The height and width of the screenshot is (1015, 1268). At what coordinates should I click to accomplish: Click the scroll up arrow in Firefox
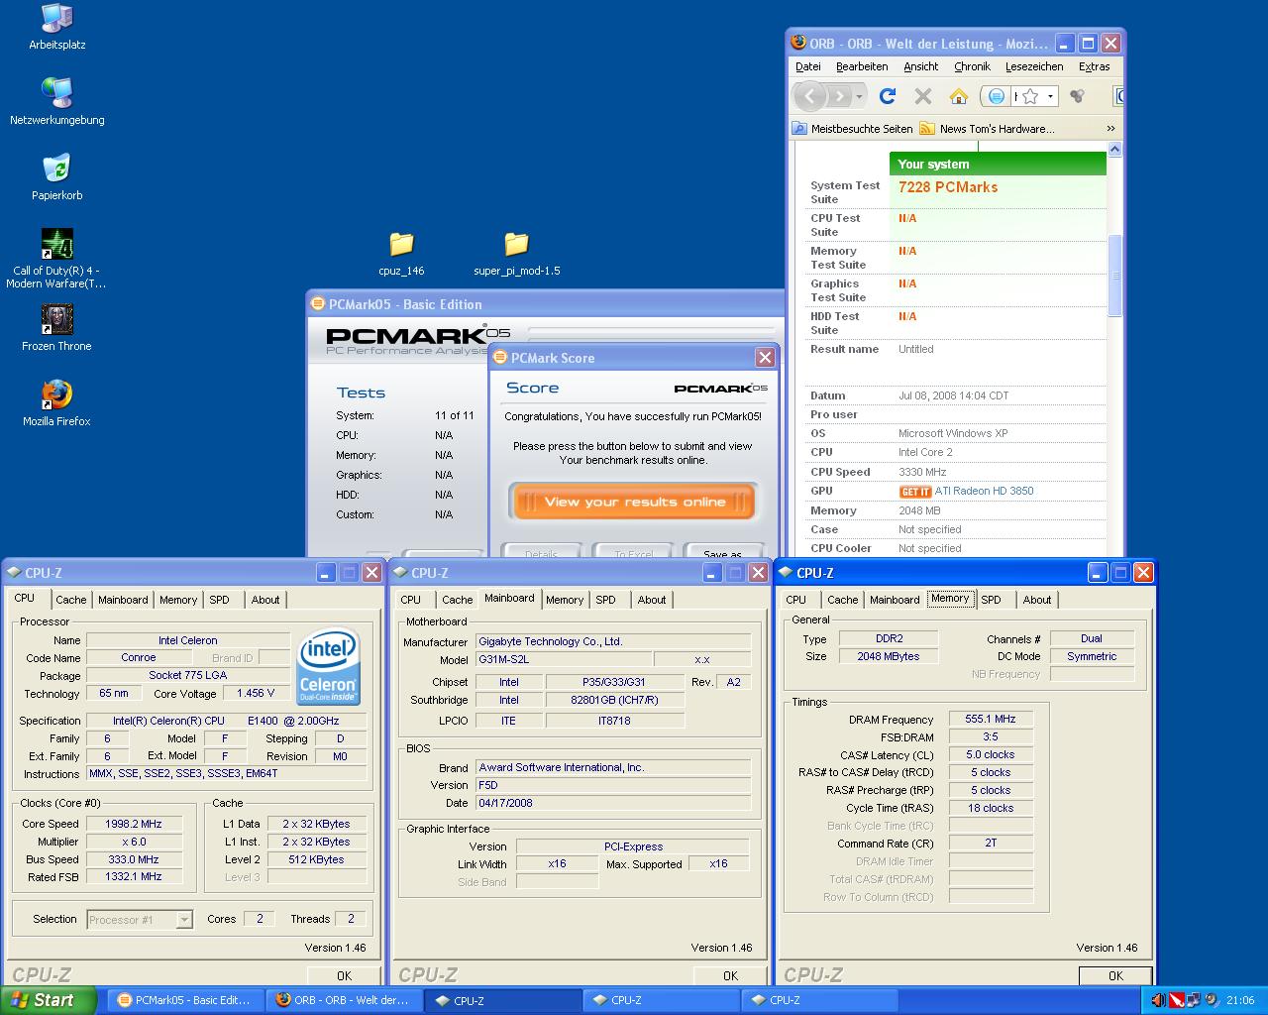pyautogui.click(x=1114, y=150)
